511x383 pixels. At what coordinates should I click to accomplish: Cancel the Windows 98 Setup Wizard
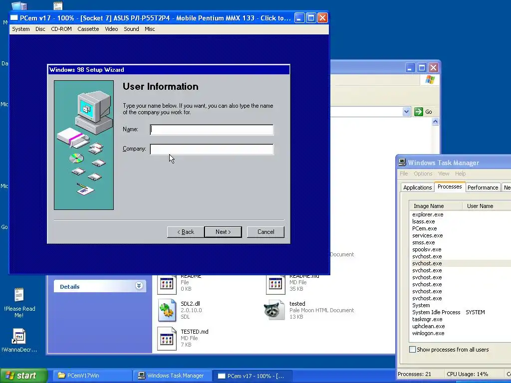pos(265,232)
